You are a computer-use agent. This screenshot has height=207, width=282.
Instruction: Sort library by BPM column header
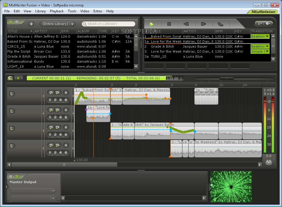click(68, 31)
